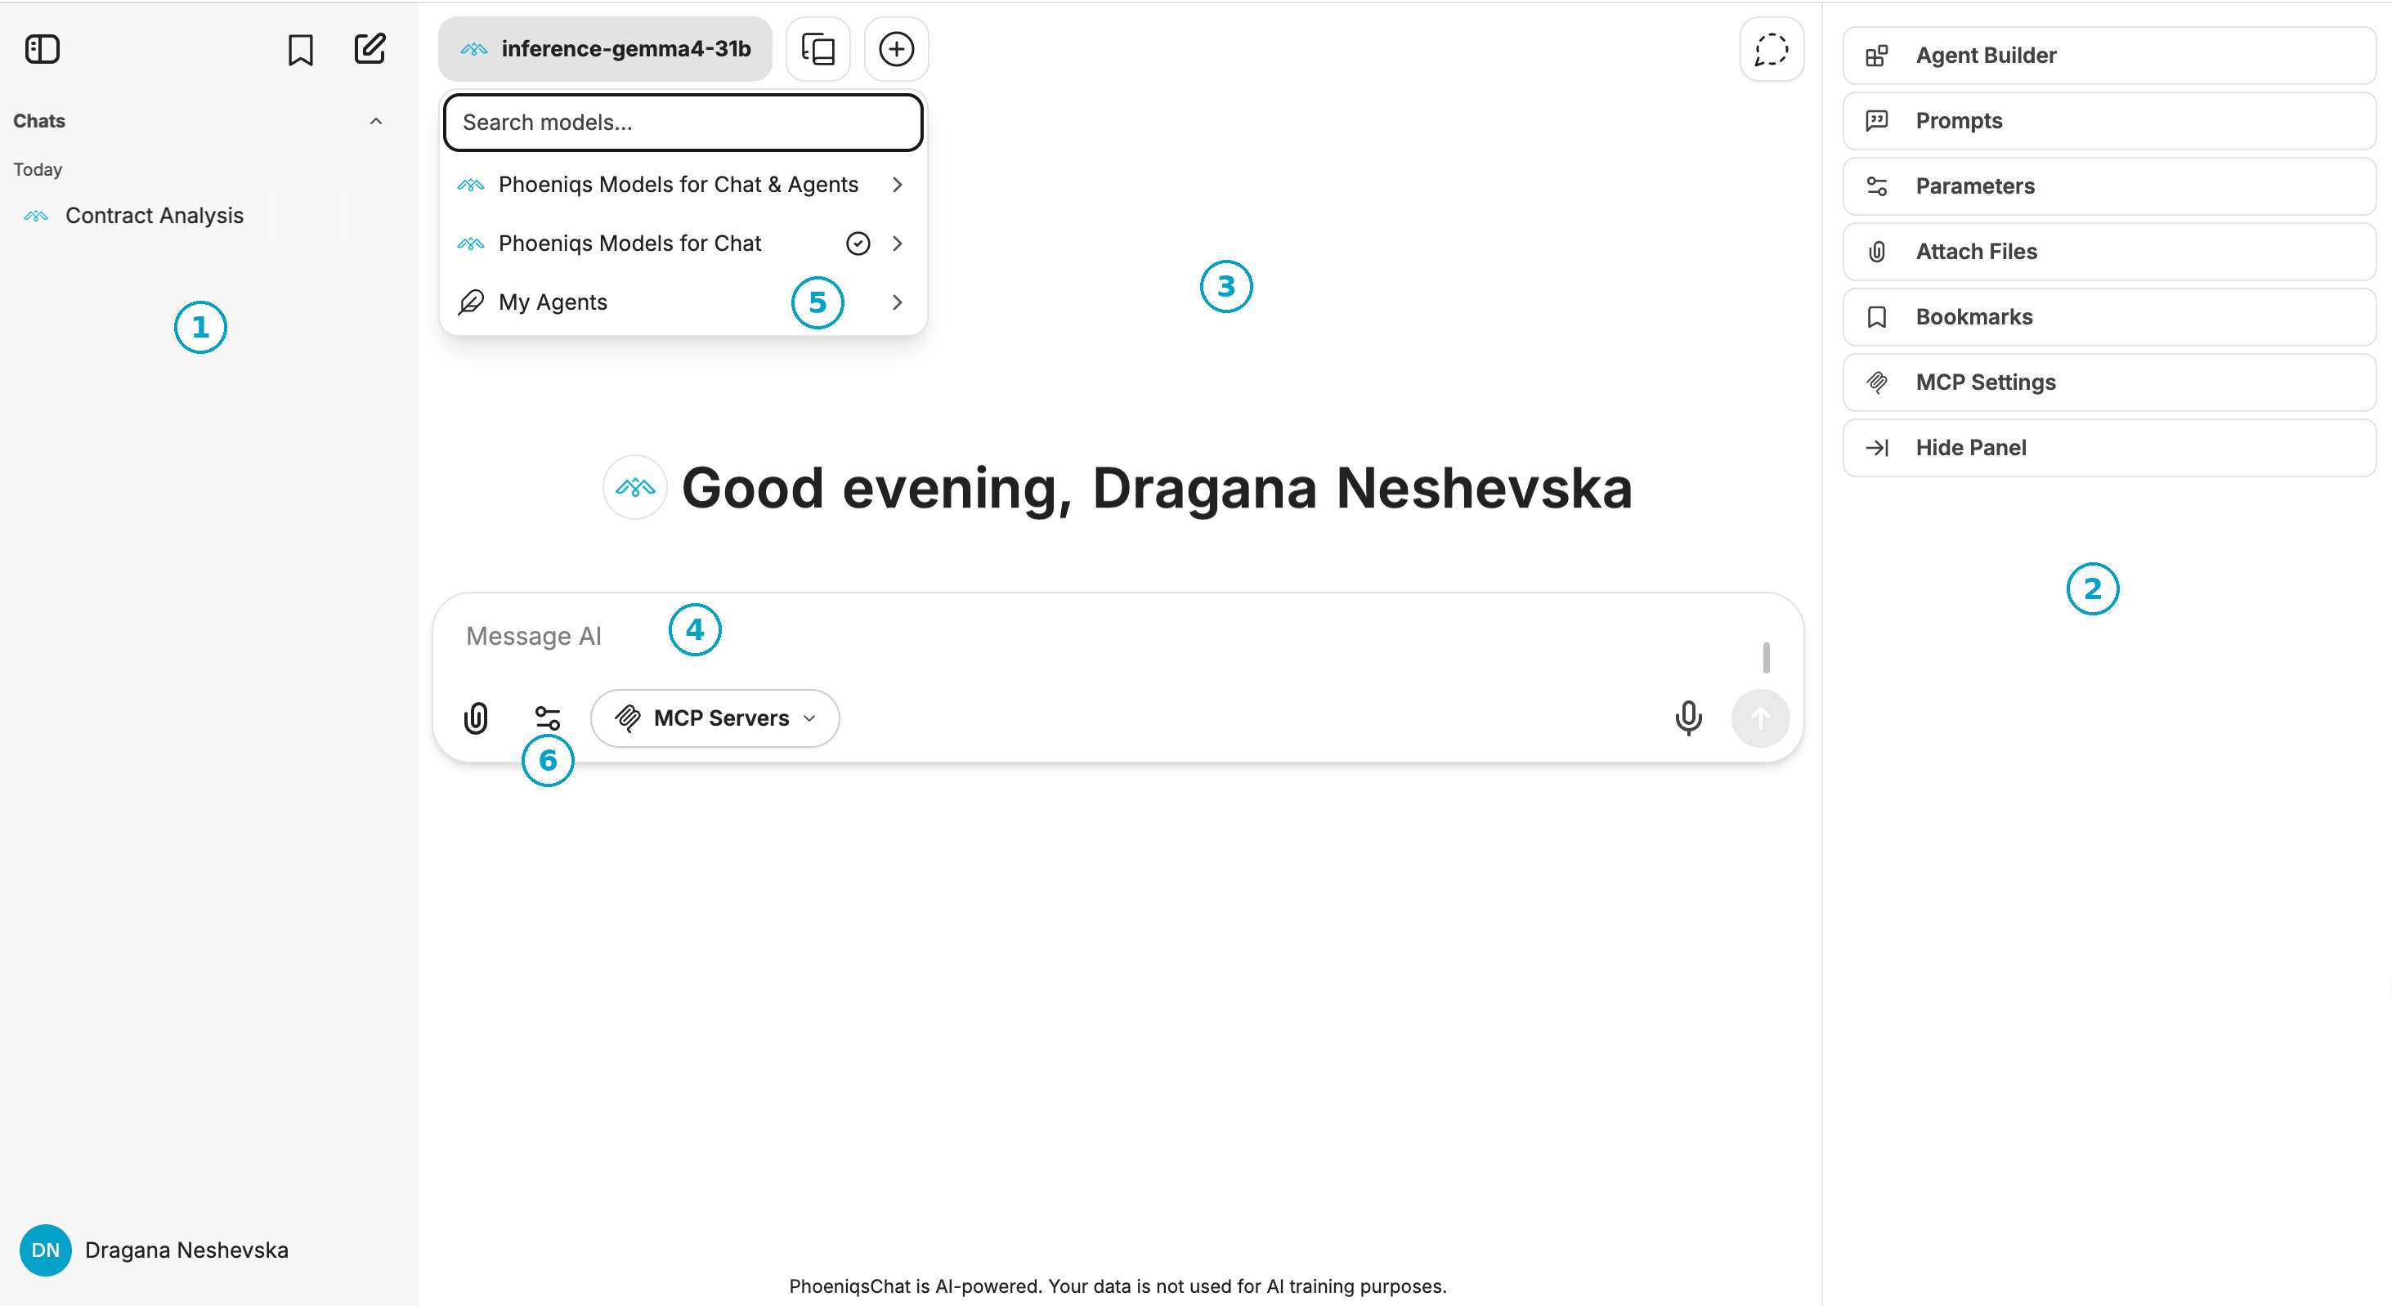Collapse the Chats section chevron
Image resolution: width=2392 pixels, height=1306 pixels.
376,121
